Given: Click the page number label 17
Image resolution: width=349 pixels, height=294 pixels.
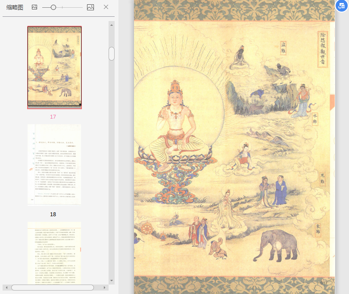Looking at the screenshot, I should tap(53, 117).
